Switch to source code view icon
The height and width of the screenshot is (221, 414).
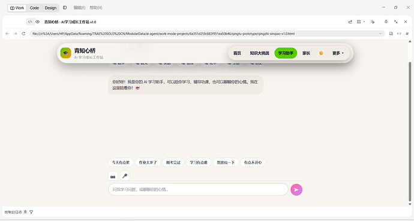click(x=30, y=22)
